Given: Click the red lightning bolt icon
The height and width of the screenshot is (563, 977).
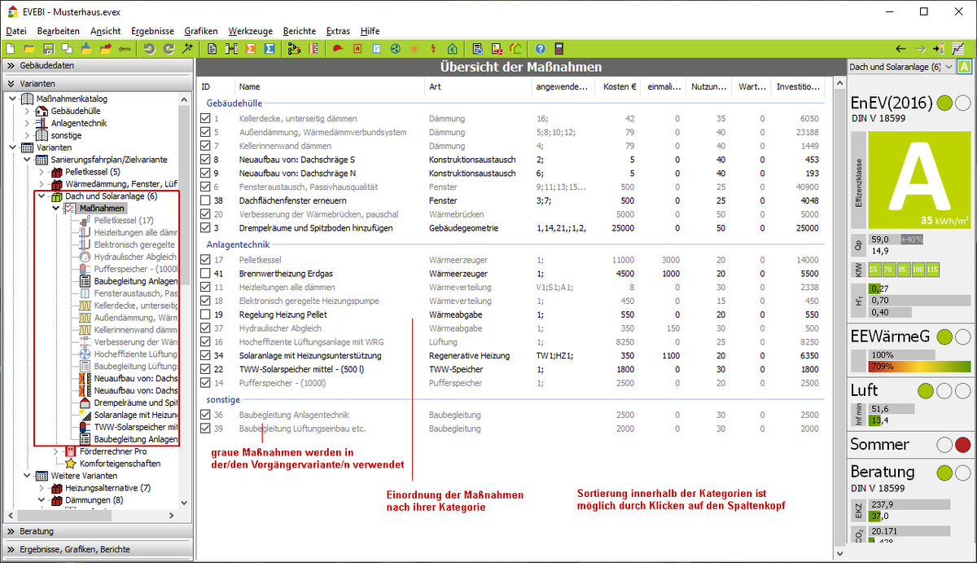Looking at the screenshot, I should (433, 49).
